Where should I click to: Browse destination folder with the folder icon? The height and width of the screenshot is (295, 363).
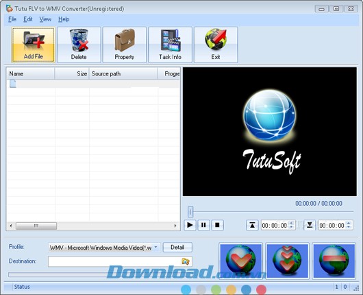[x=186, y=261]
